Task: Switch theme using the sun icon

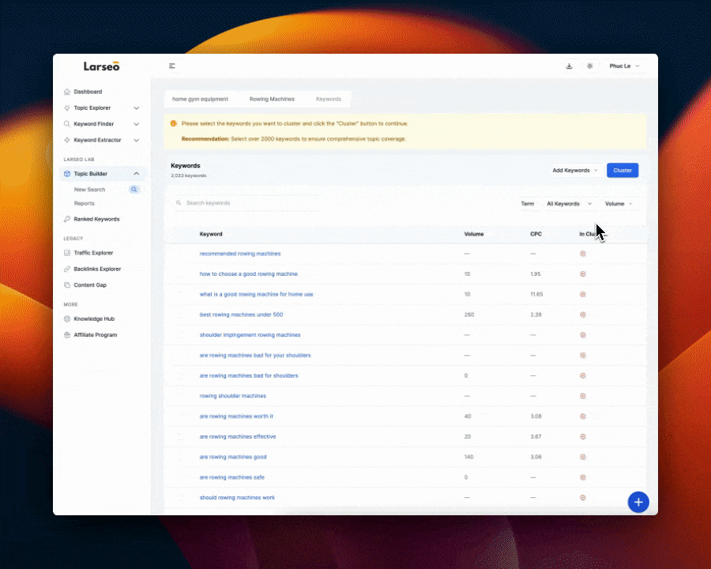Action: click(590, 66)
